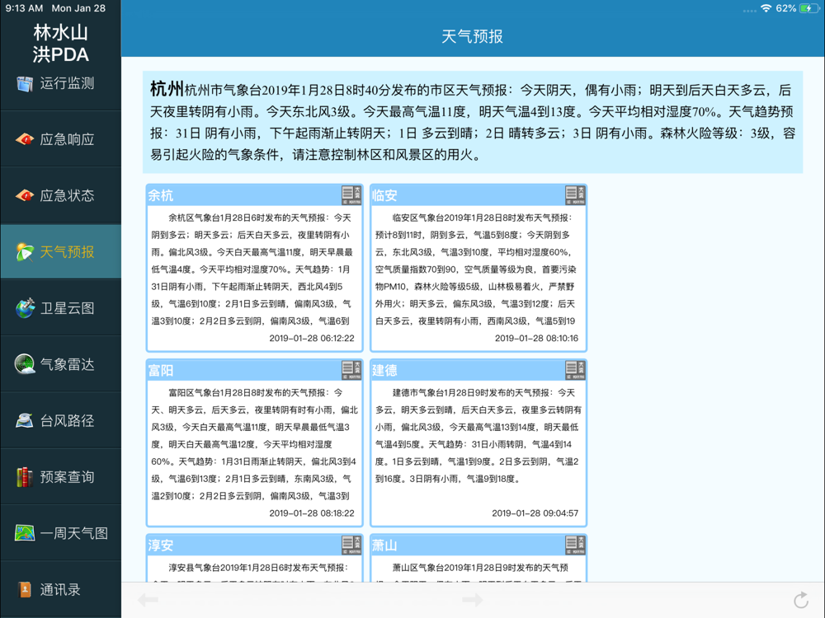The height and width of the screenshot is (618, 825).
Task: Click timestamp 2019-01-28 06:12:22
Action: pyautogui.click(x=312, y=338)
